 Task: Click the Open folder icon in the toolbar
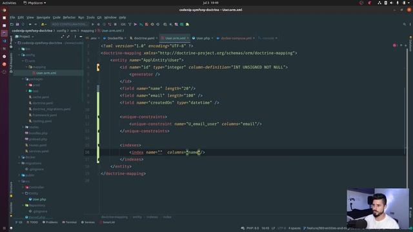coord(12,24)
